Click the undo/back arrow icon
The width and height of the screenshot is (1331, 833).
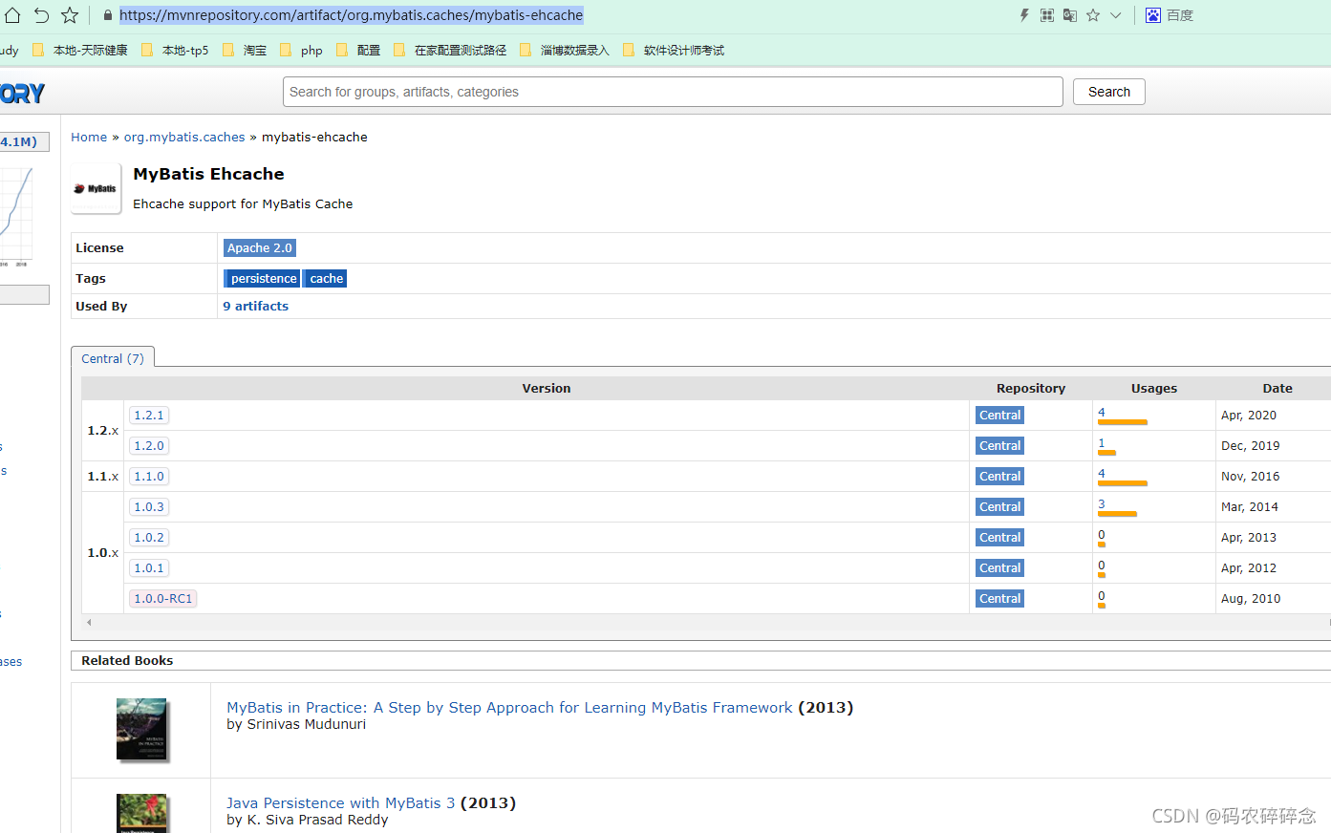(x=41, y=15)
